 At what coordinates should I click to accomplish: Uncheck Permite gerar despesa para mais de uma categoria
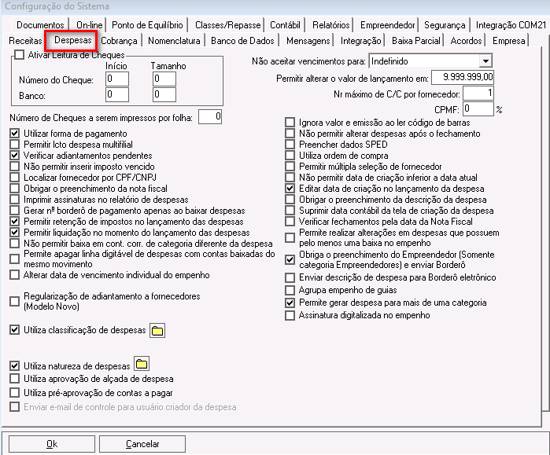(x=290, y=303)
